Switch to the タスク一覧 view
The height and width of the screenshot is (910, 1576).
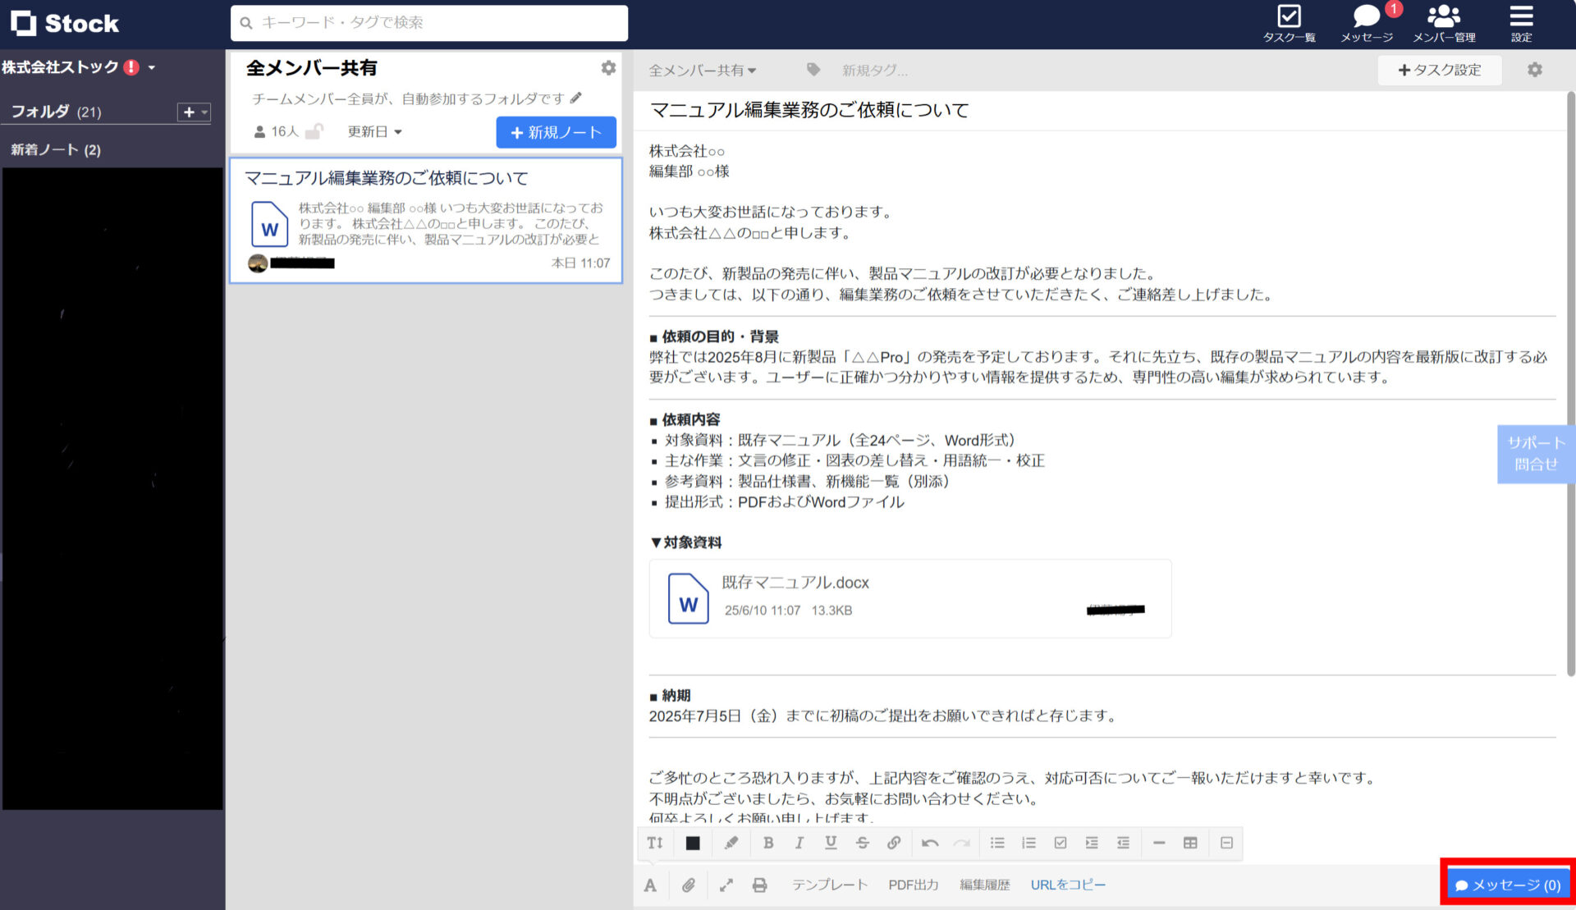(1290, 22)
